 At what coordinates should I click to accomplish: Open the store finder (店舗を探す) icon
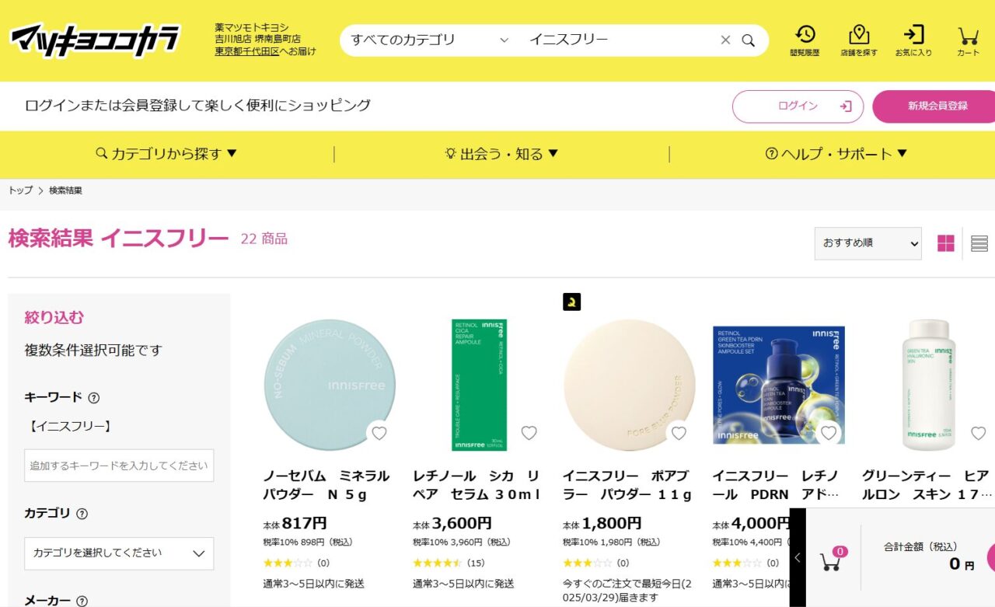click(859, 40)
